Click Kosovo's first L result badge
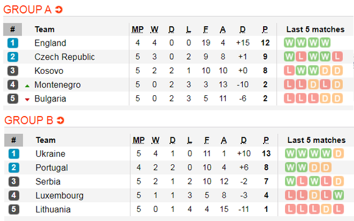354x221 pixels. pyautogui.click(x=289, y=71)
